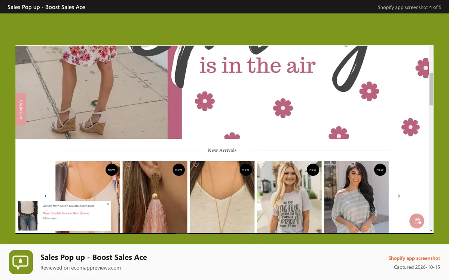Wishlist the gold V-necklace on gray top
Image resolution: width=449 pixels, height=280 pixels.
pos(196,165)
